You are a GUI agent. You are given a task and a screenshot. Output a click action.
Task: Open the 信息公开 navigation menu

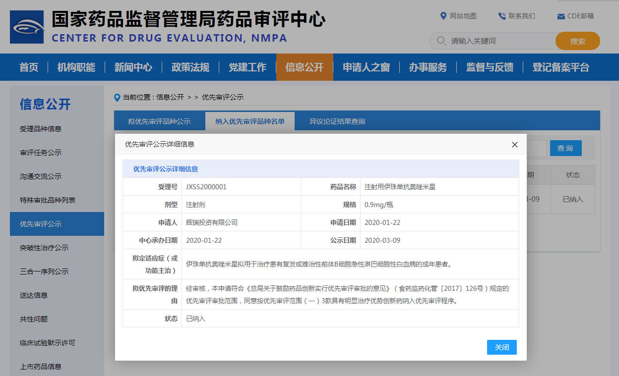coord(304,67)
